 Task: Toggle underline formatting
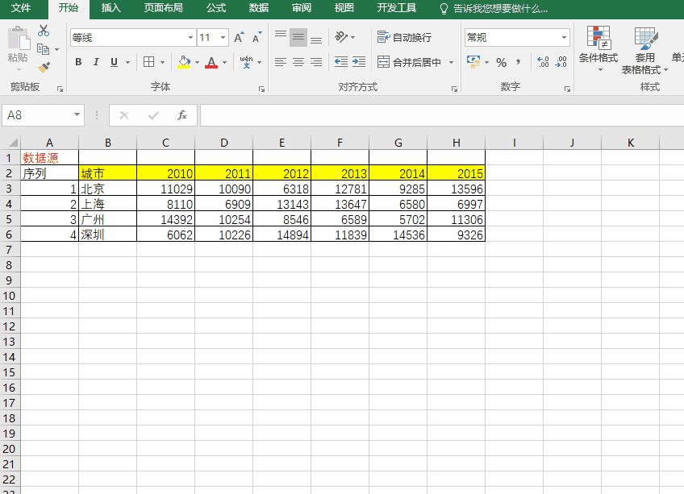click(113, 61)
